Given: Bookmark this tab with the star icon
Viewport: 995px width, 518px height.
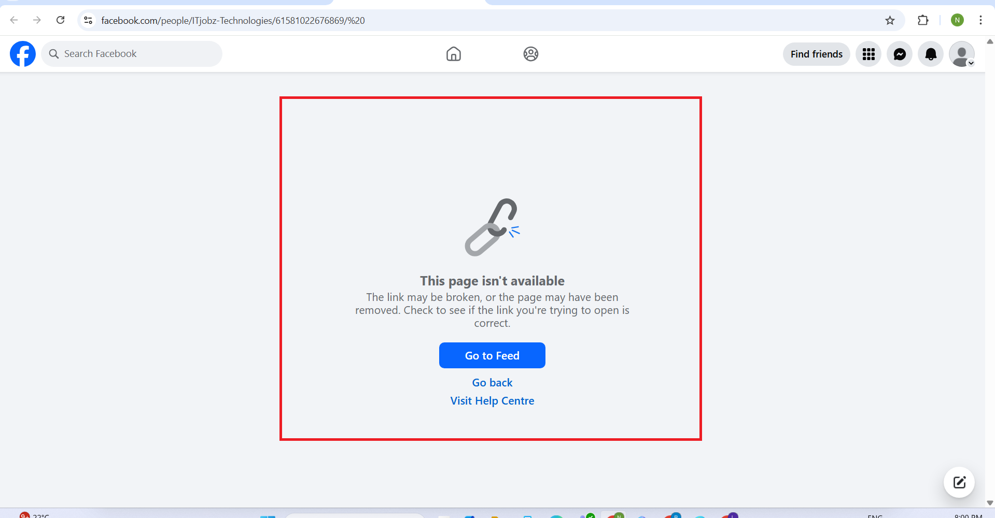Looking at the screenshot, I should [890, 20].
